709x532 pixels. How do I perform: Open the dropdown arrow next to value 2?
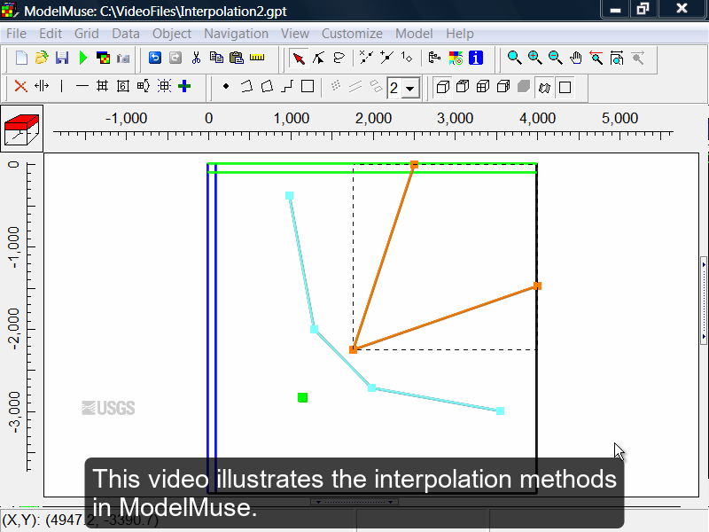click(x=409, y=89)
